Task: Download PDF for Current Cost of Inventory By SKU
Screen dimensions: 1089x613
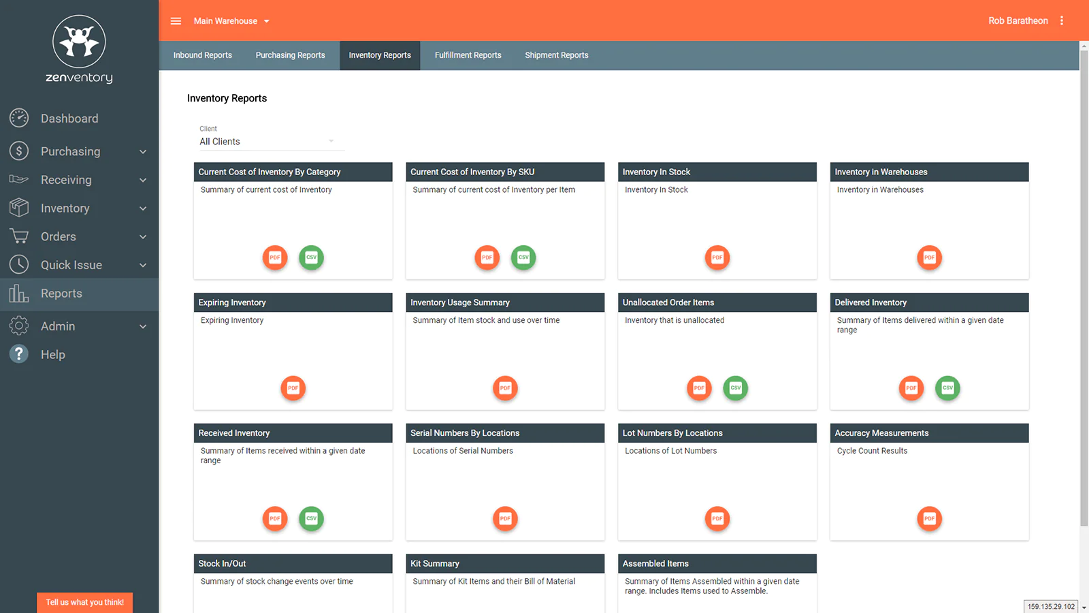Action: click(487, 257)
